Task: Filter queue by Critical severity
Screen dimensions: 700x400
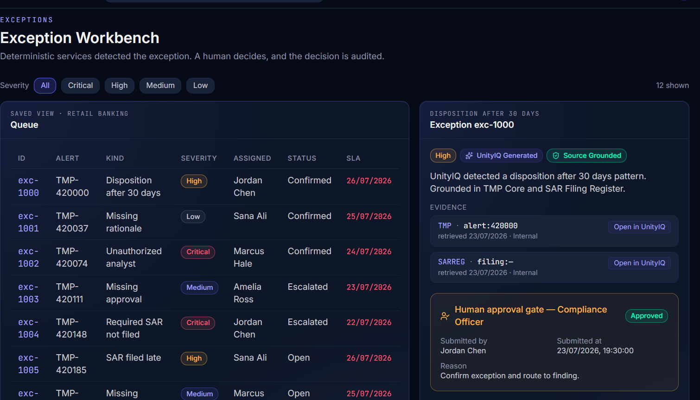Action: tap(80, 86)
